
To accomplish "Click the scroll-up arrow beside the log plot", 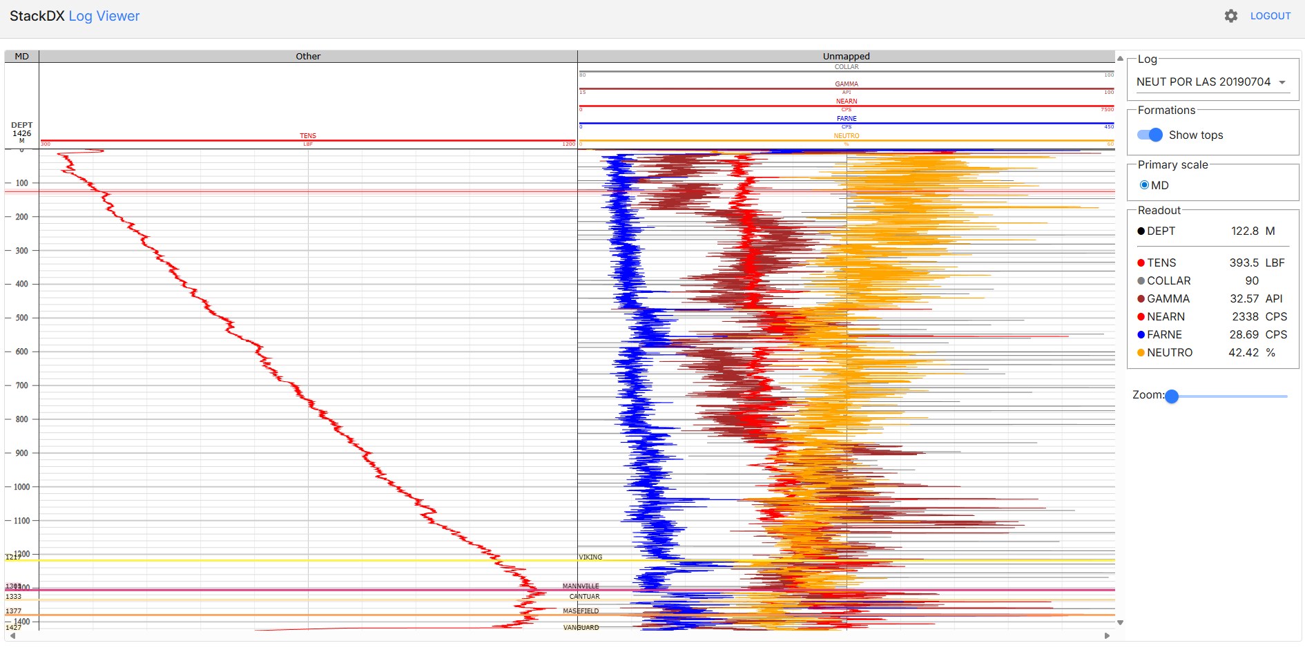I will point(1120,59).
